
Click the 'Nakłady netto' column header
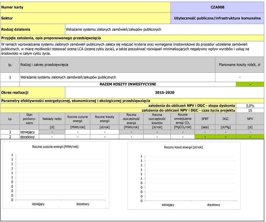[x=52, y=119]
